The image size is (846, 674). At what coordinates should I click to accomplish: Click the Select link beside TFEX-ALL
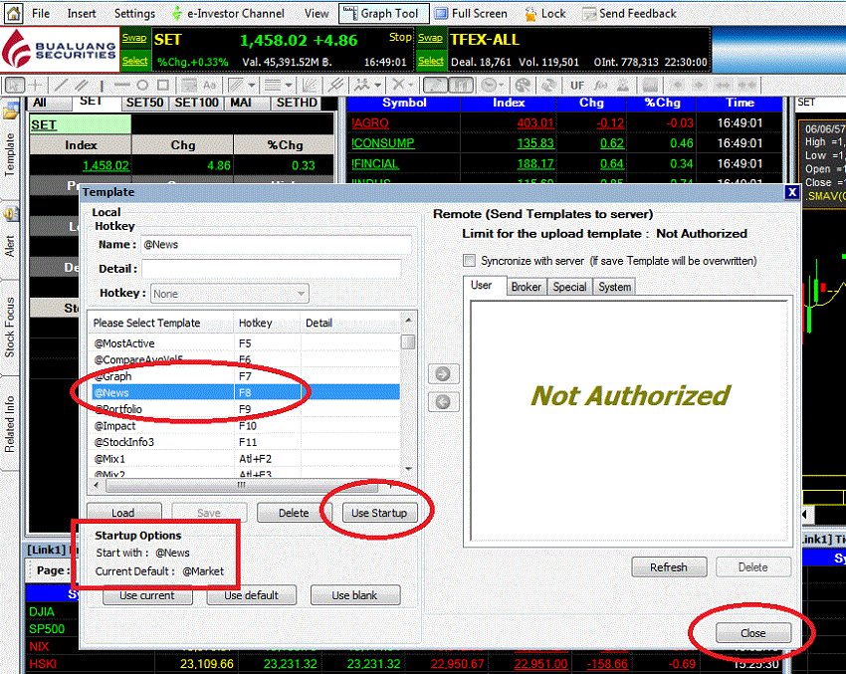click(431, 61)
